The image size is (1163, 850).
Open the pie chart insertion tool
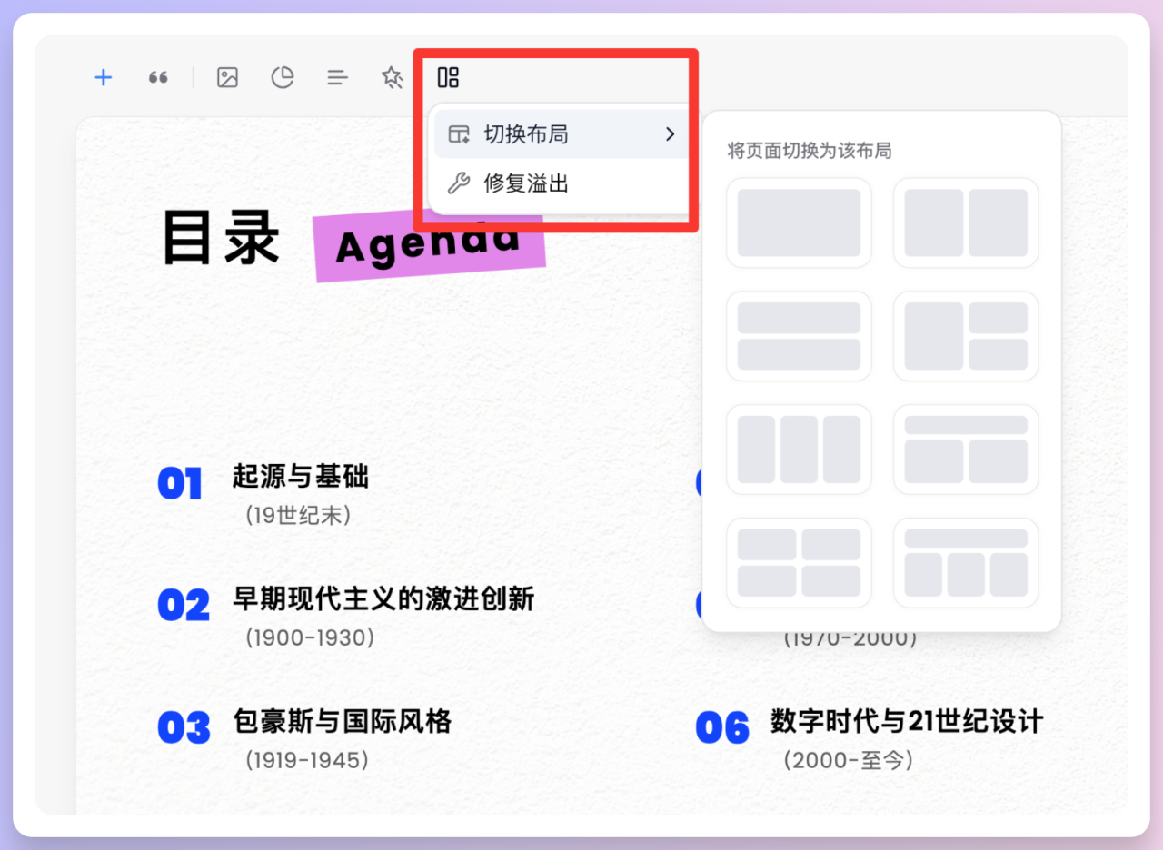(x=282, y=77)
